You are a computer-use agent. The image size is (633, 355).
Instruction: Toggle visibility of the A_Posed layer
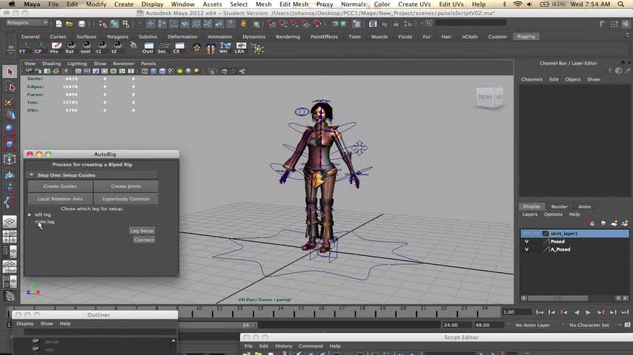527,249
